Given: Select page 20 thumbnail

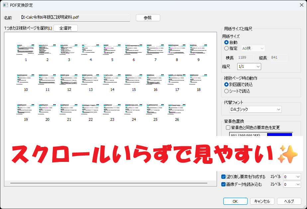Looking at the screenshot, I should coord(47,109).
